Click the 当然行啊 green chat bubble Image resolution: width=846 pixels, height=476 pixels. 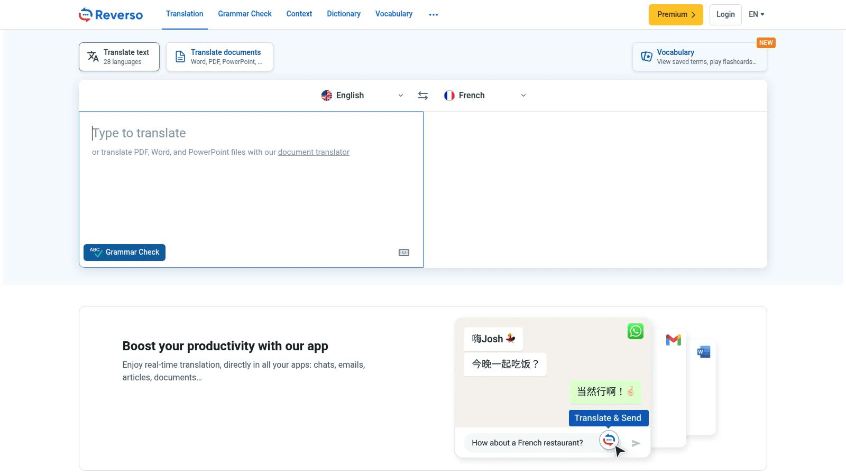pyautogui.click(x=605, y=391)
